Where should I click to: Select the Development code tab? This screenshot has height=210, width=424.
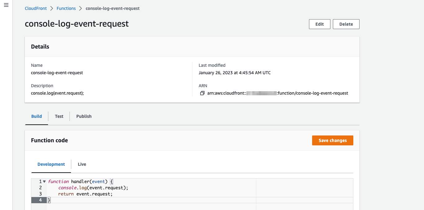click(51, 164)
